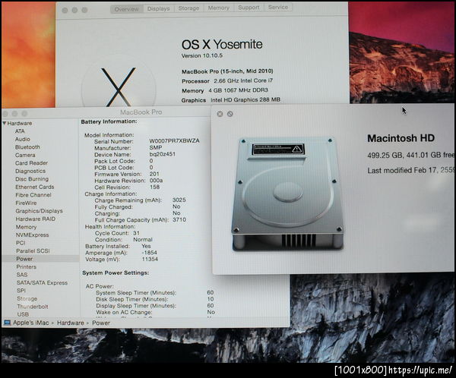Switch to the Displays tab
Image resolution: width=456 pixels, height=378 pixels.
(x=159, y=8)
